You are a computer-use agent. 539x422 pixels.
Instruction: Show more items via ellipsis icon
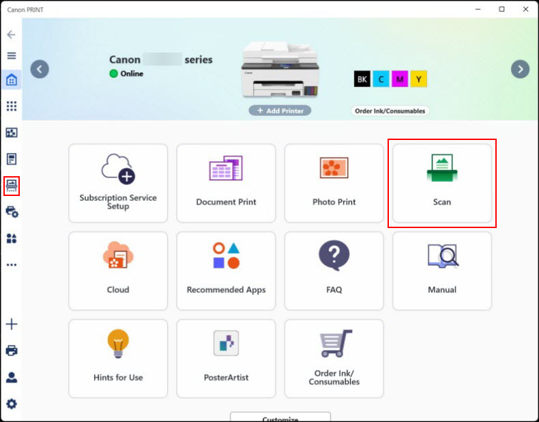coord(12,265)
